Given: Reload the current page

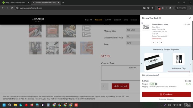Looking at the screenshot, I should coord(12,8).
